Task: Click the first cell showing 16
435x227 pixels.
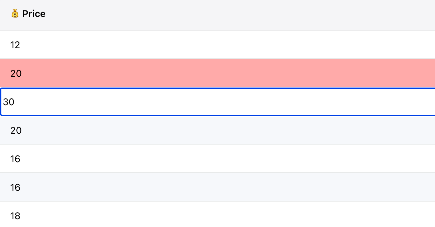Action: (x=15, y=159)
